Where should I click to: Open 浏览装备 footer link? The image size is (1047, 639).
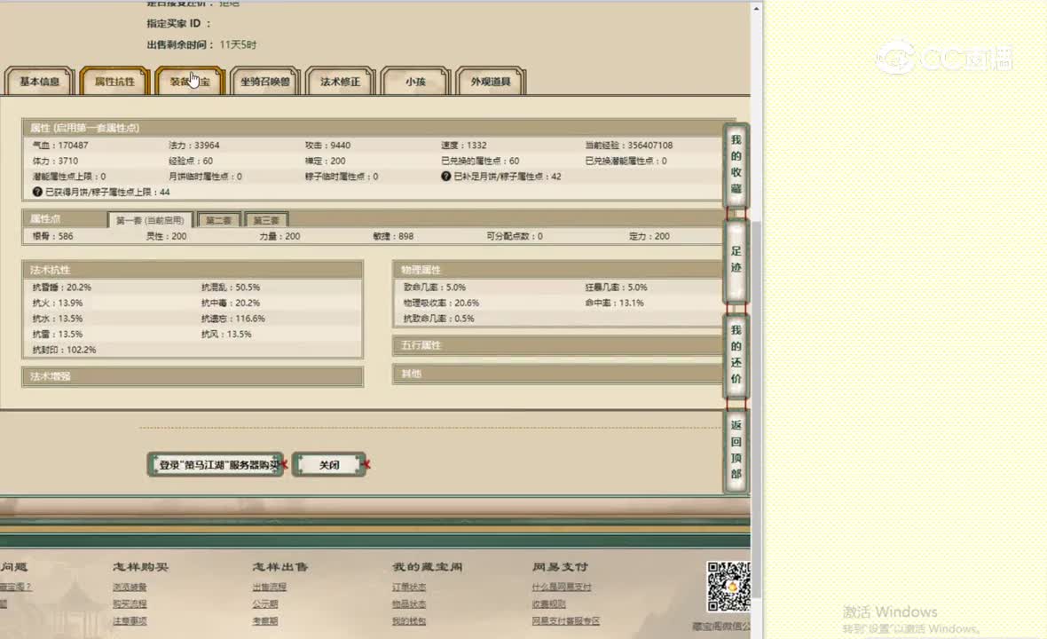(130, 587)
